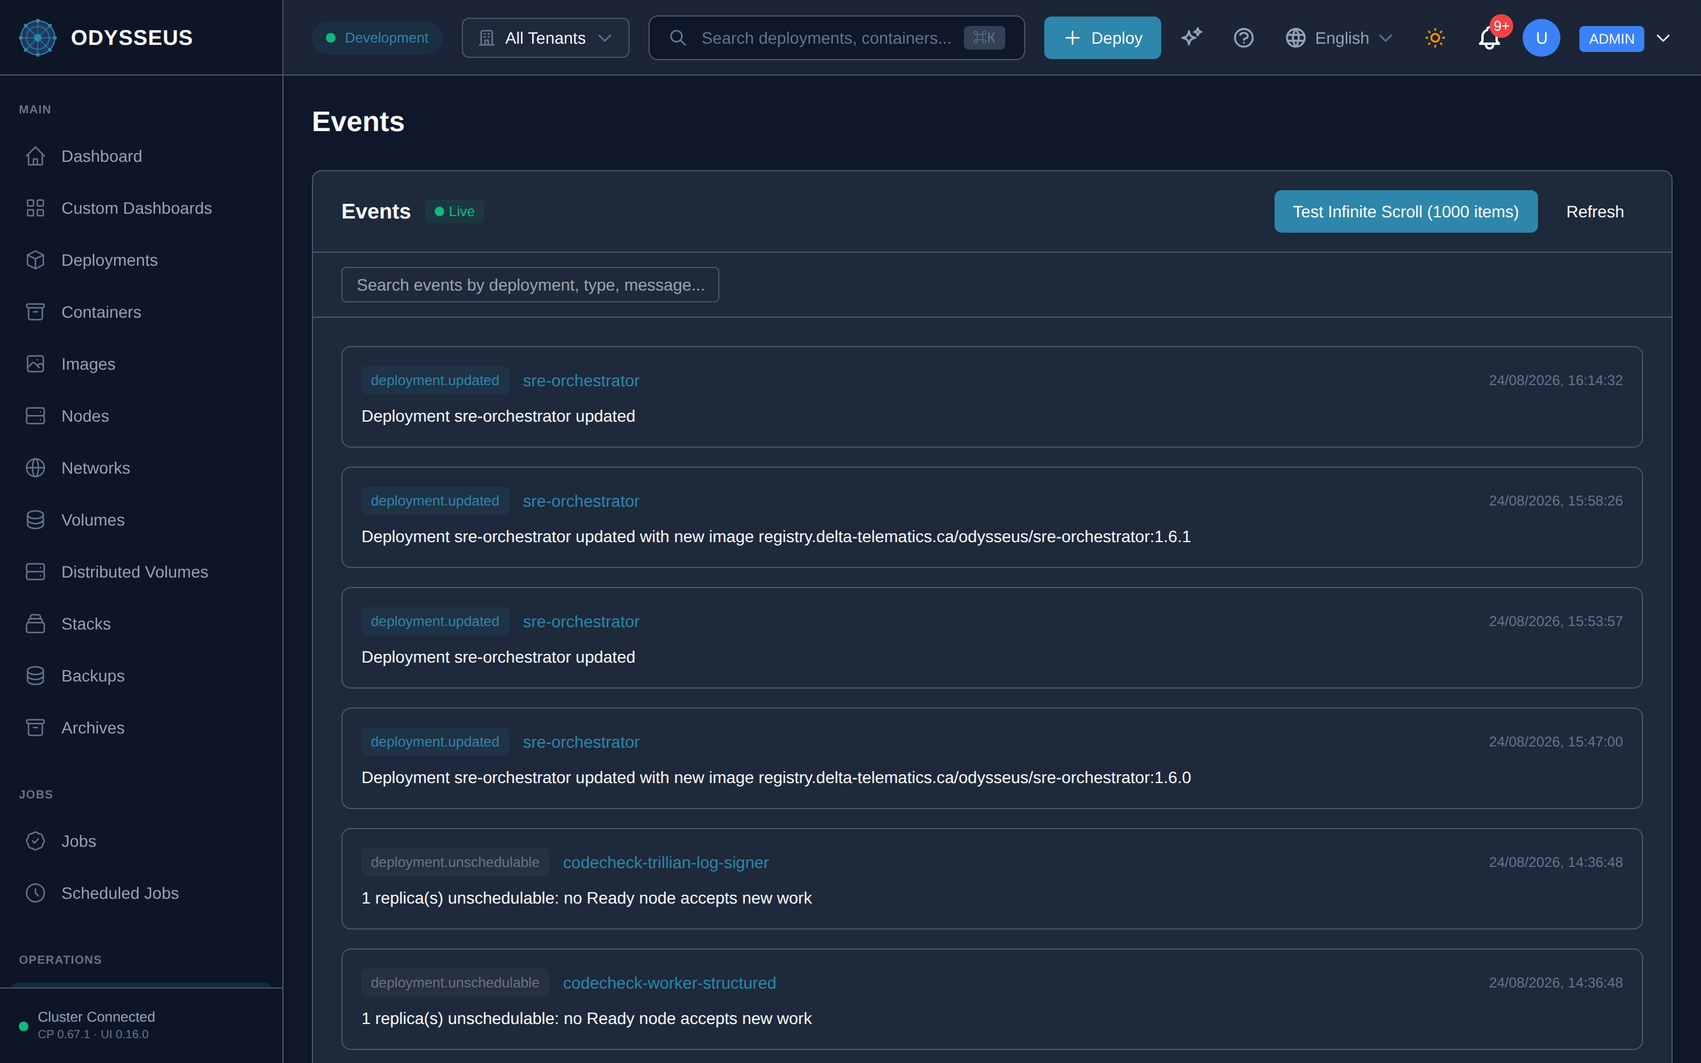
Task: Open codecheck-worker-structured deployment link
Action: [669, 983]
